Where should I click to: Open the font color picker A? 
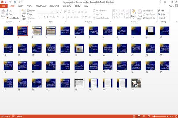point(63,17)
